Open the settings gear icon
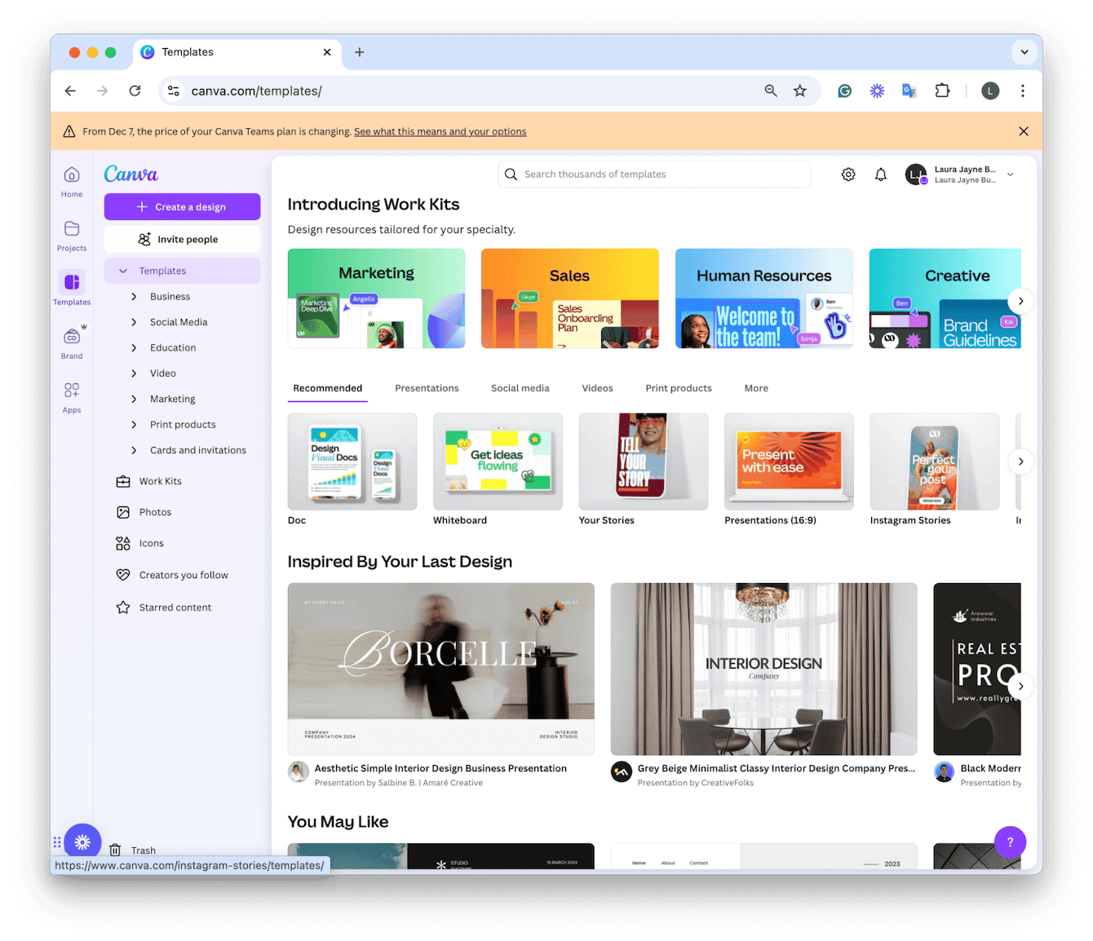Screen dimensions: 1093x941 coord(847,174)
